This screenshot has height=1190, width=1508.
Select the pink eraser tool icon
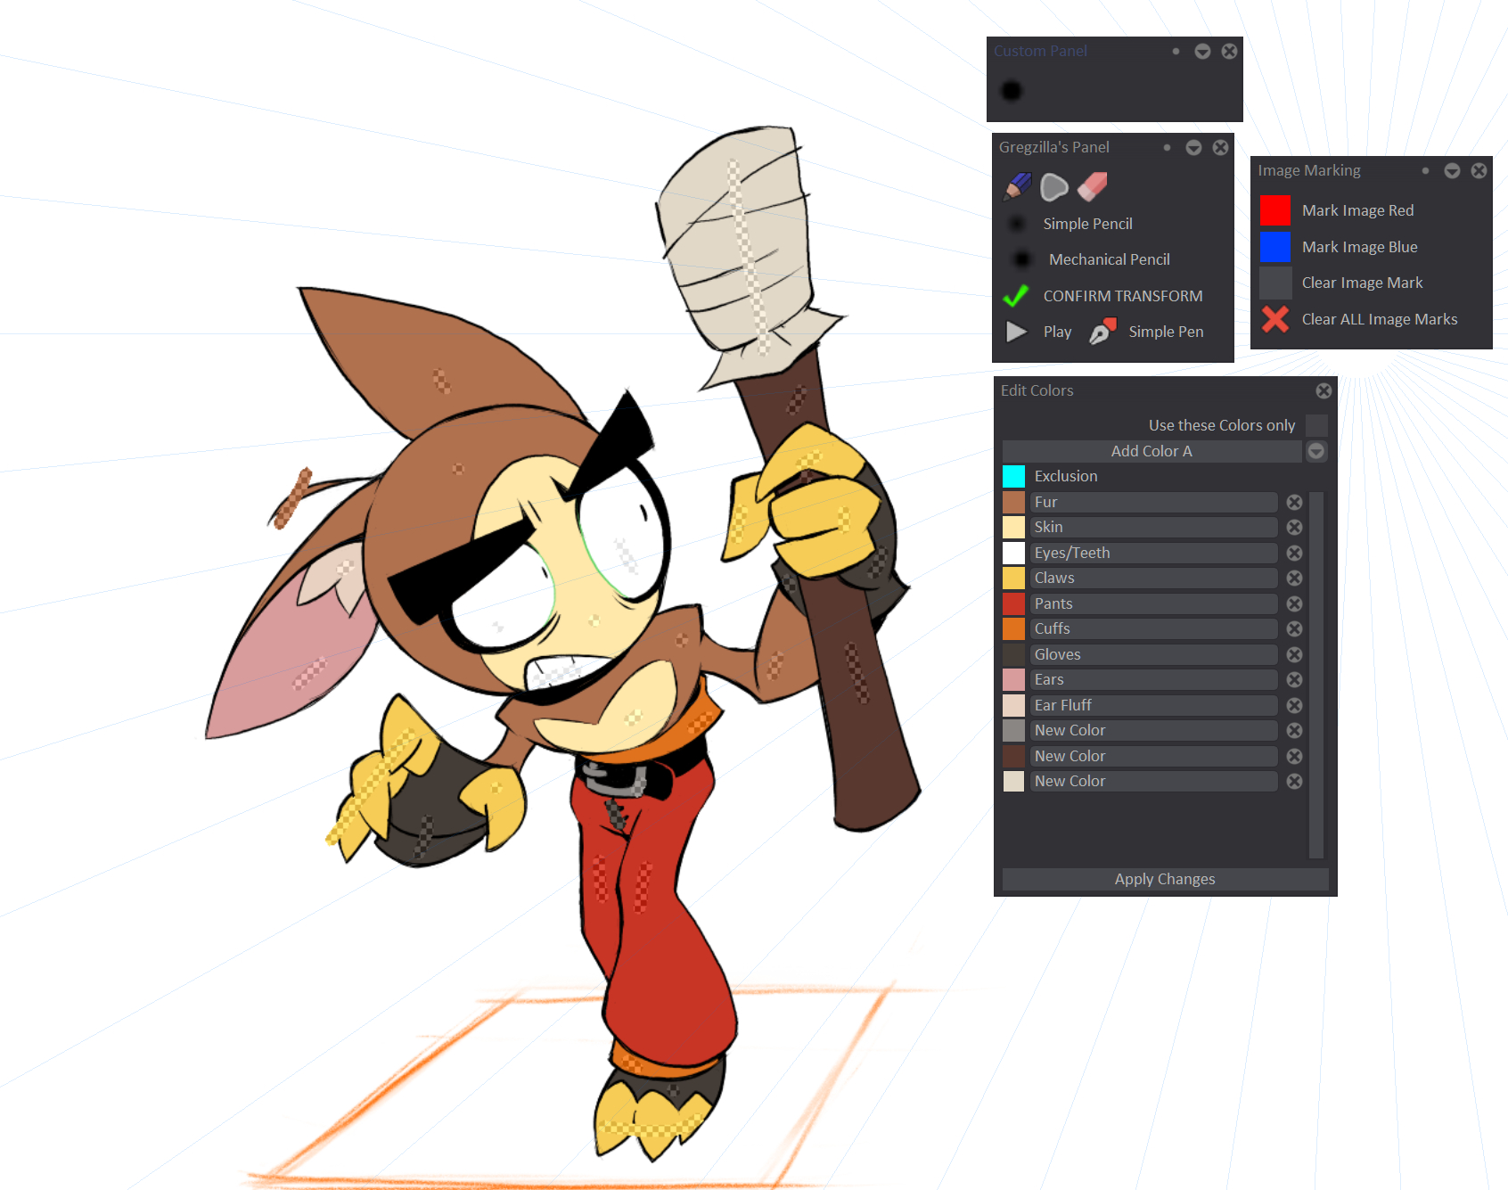click(x=1092, y=186)
